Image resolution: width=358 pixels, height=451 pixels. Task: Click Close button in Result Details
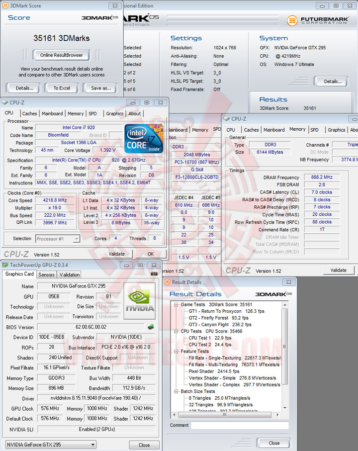click(x=274, y=443)
